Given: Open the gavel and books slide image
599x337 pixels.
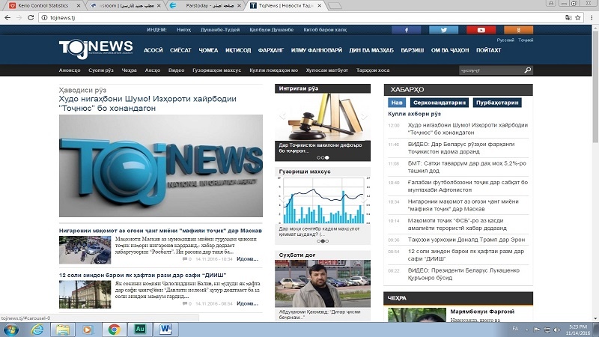Looking at the screenshot, I should pyautogui.click(x=323, y=118).
